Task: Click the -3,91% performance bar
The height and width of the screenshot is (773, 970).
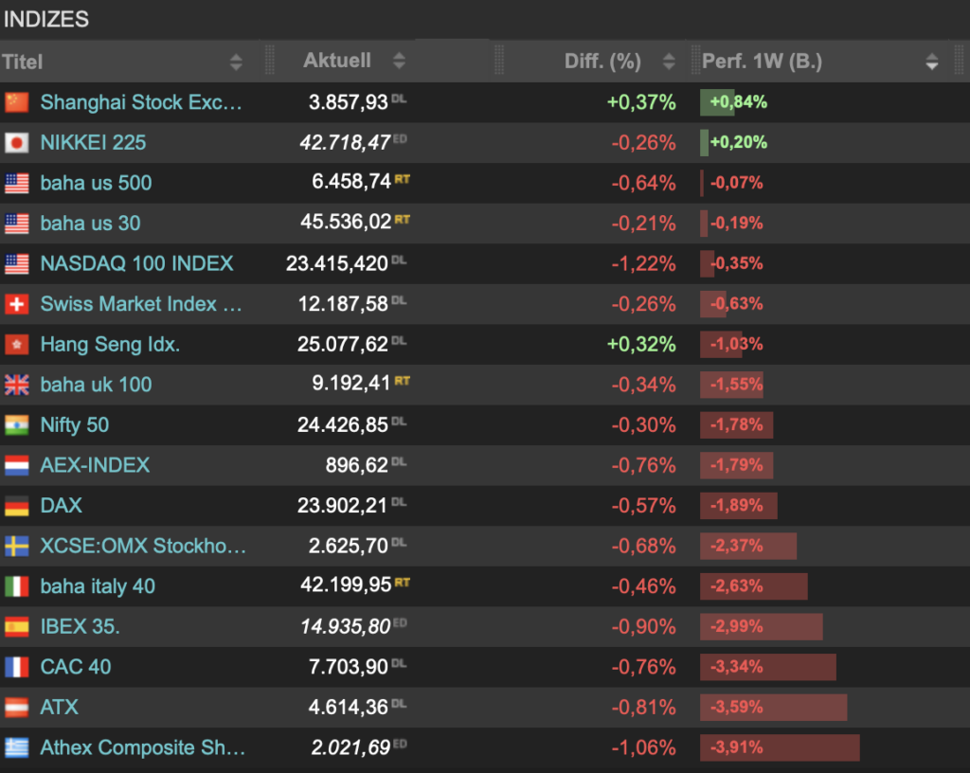Action: coord(781,747)
